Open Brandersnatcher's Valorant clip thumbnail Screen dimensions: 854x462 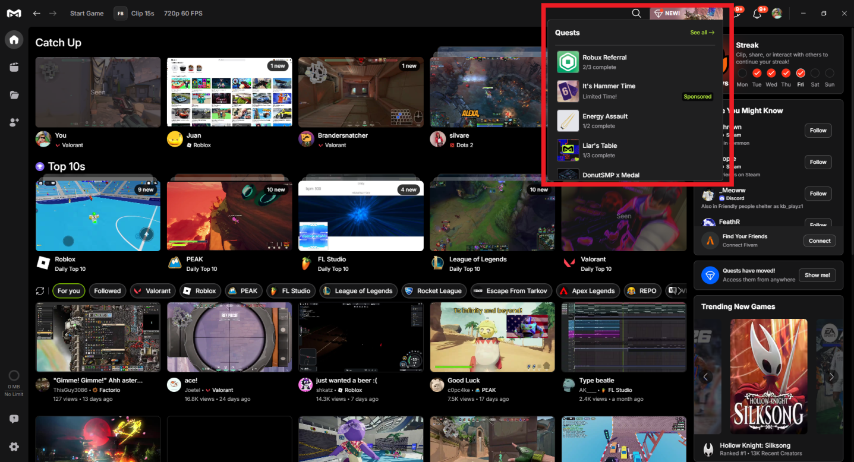(x=361, y=92)
